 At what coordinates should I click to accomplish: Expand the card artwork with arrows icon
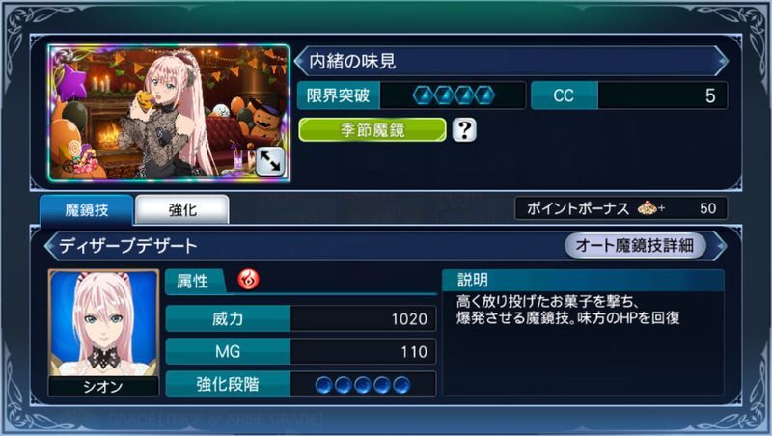click(270, 161)
